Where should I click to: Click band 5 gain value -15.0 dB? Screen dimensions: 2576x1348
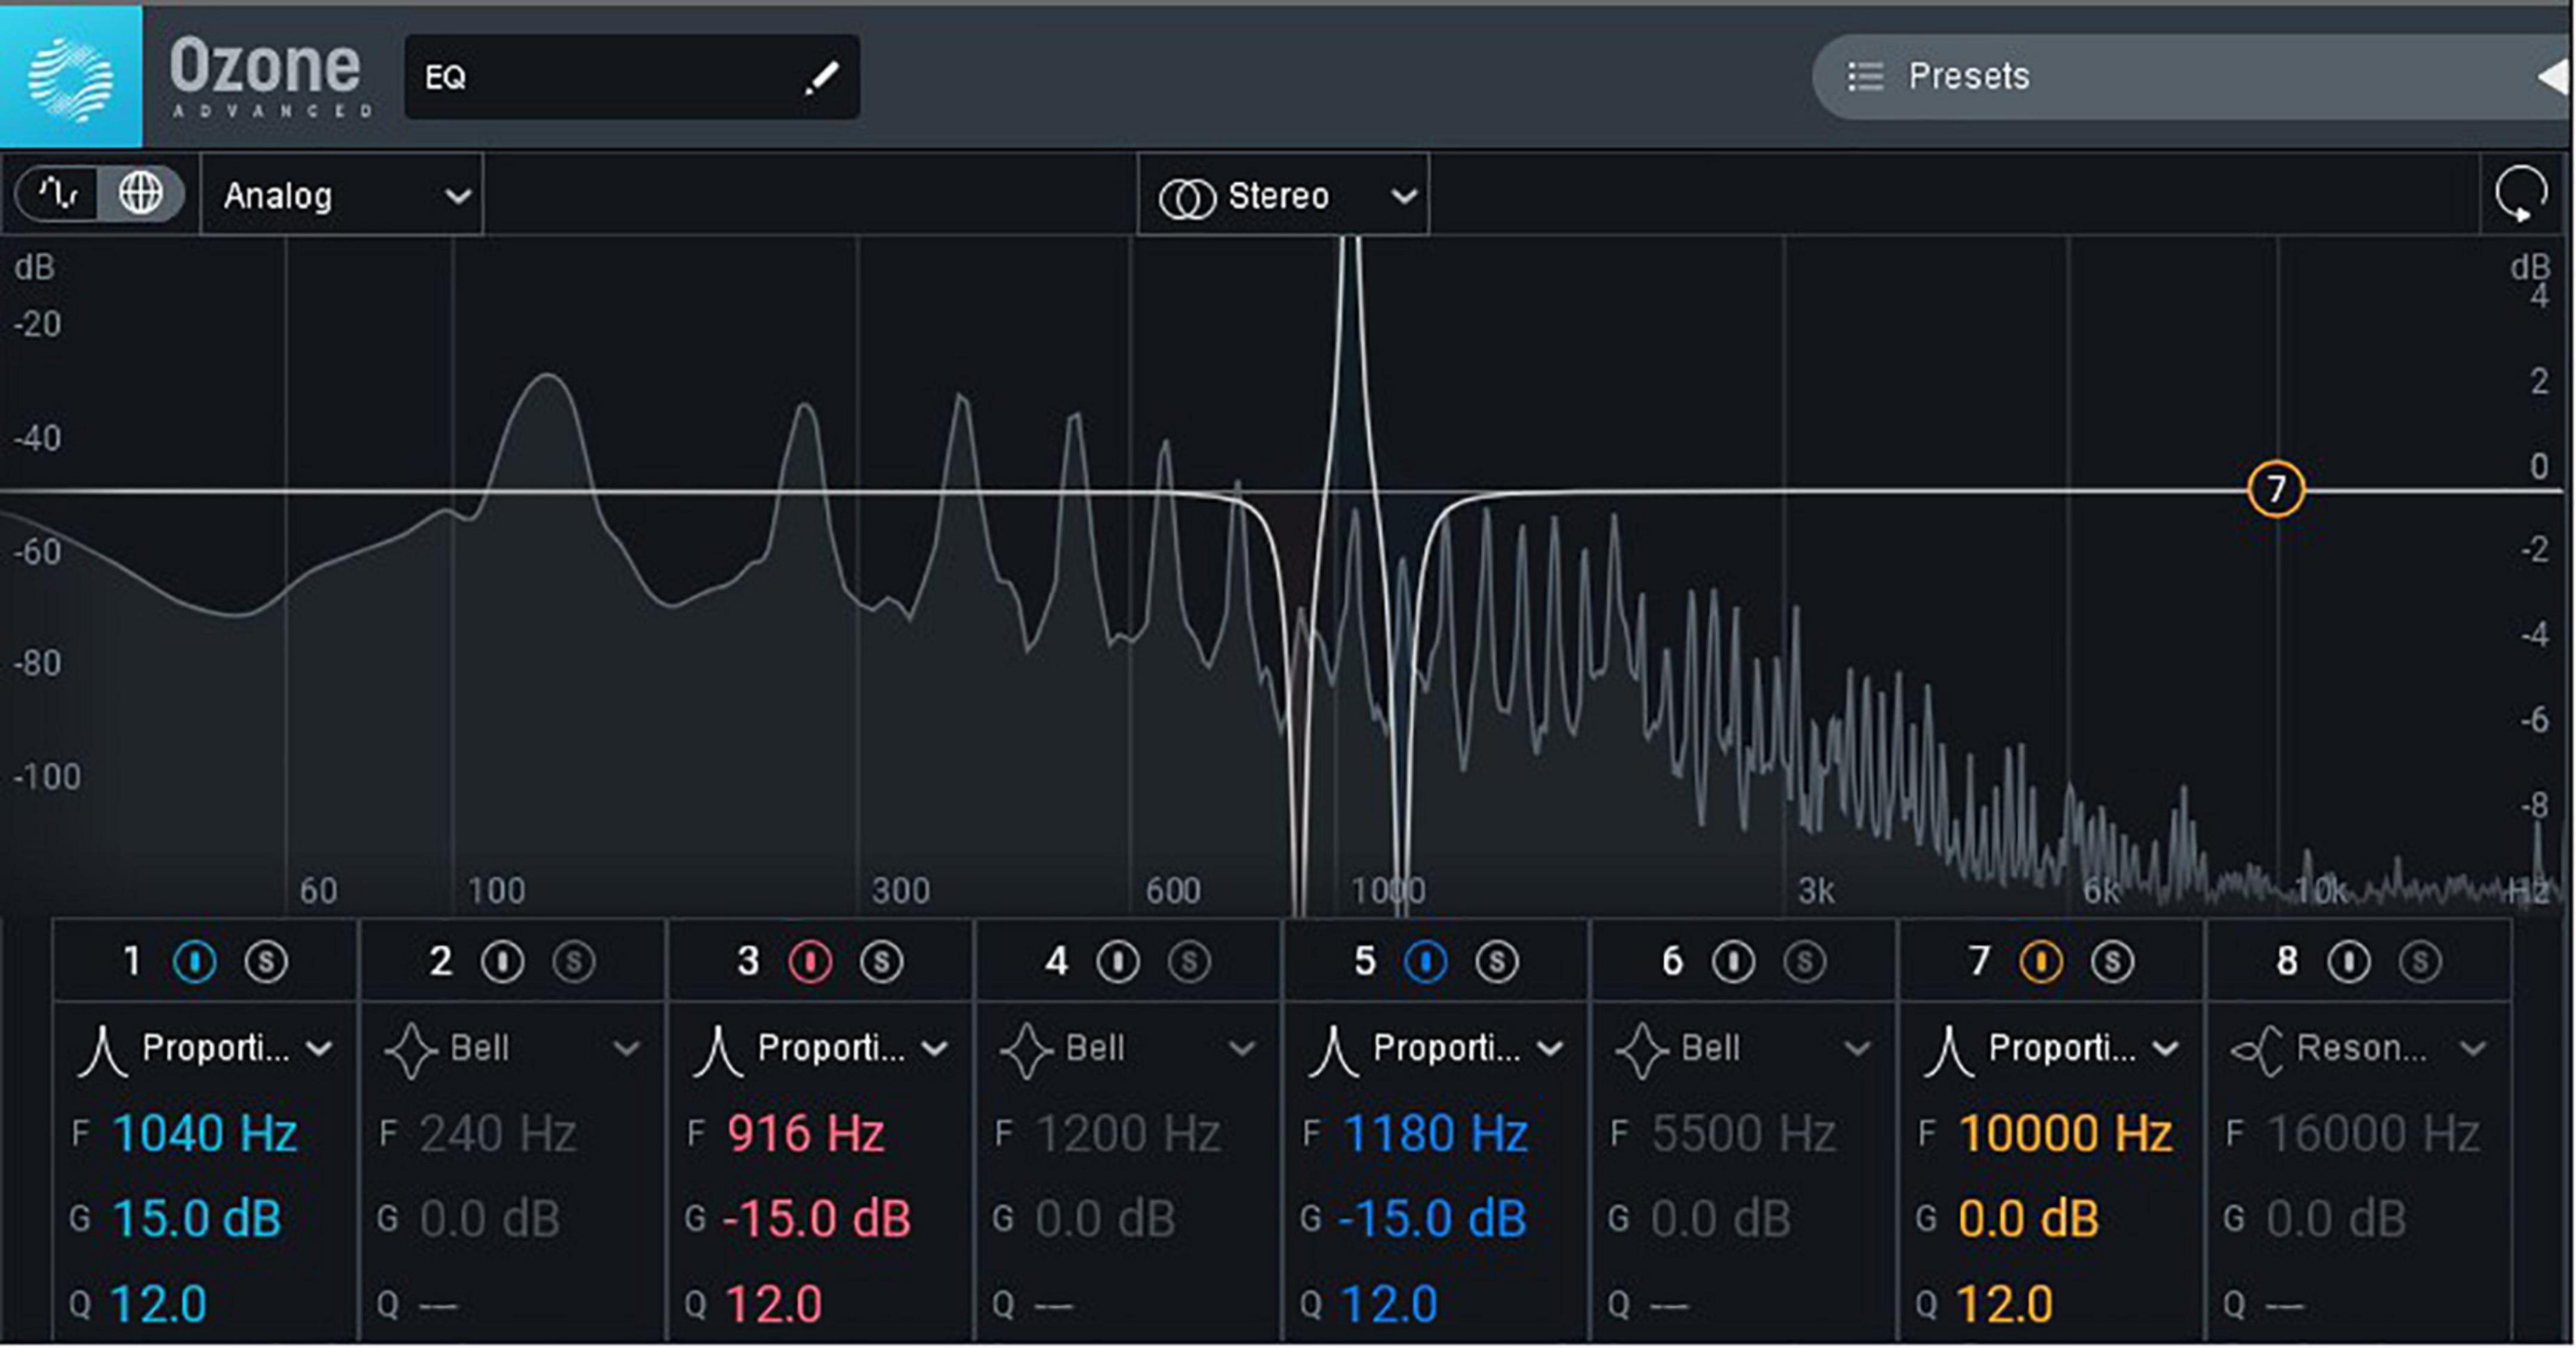pos(1432,1219)
